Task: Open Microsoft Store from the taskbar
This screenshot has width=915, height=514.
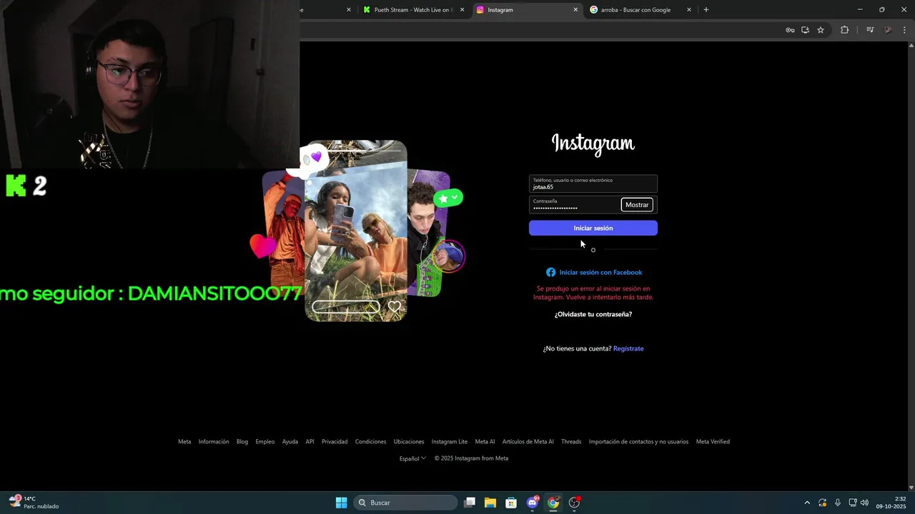Action: pyautogui.click(x=511, y=503)
